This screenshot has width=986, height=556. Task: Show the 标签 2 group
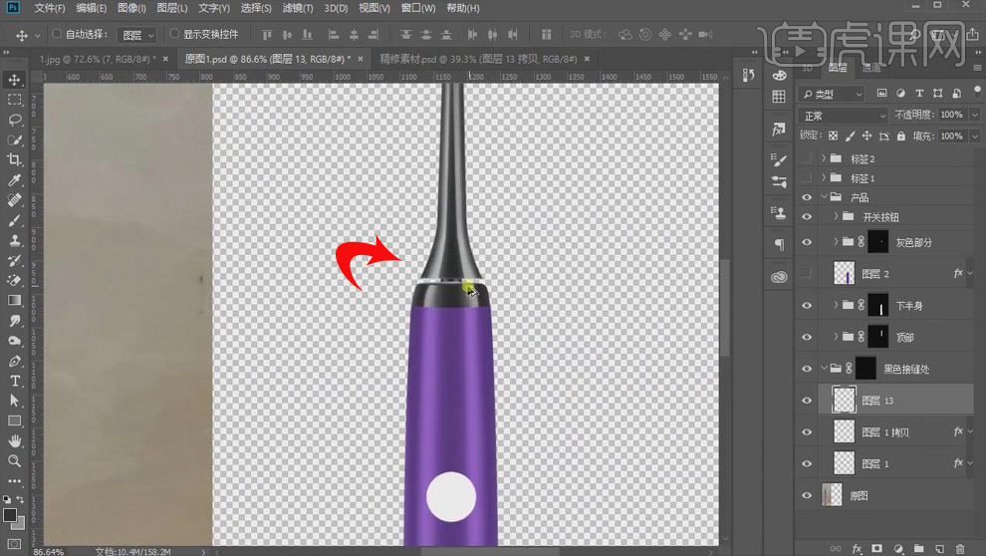(807, 158)
